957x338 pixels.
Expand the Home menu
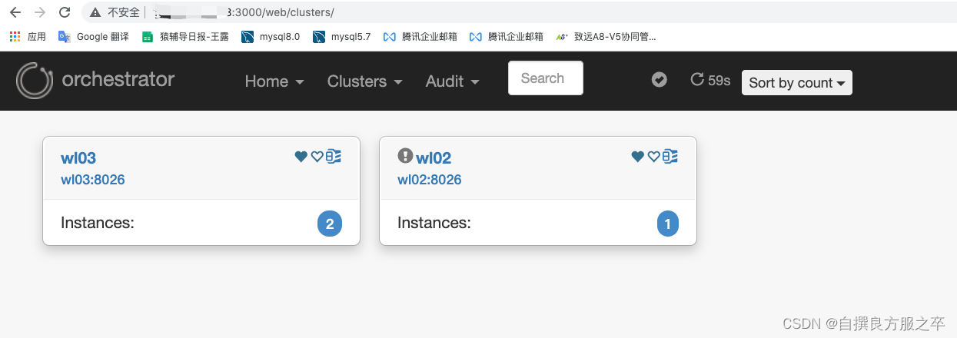(x=274, y=81)
